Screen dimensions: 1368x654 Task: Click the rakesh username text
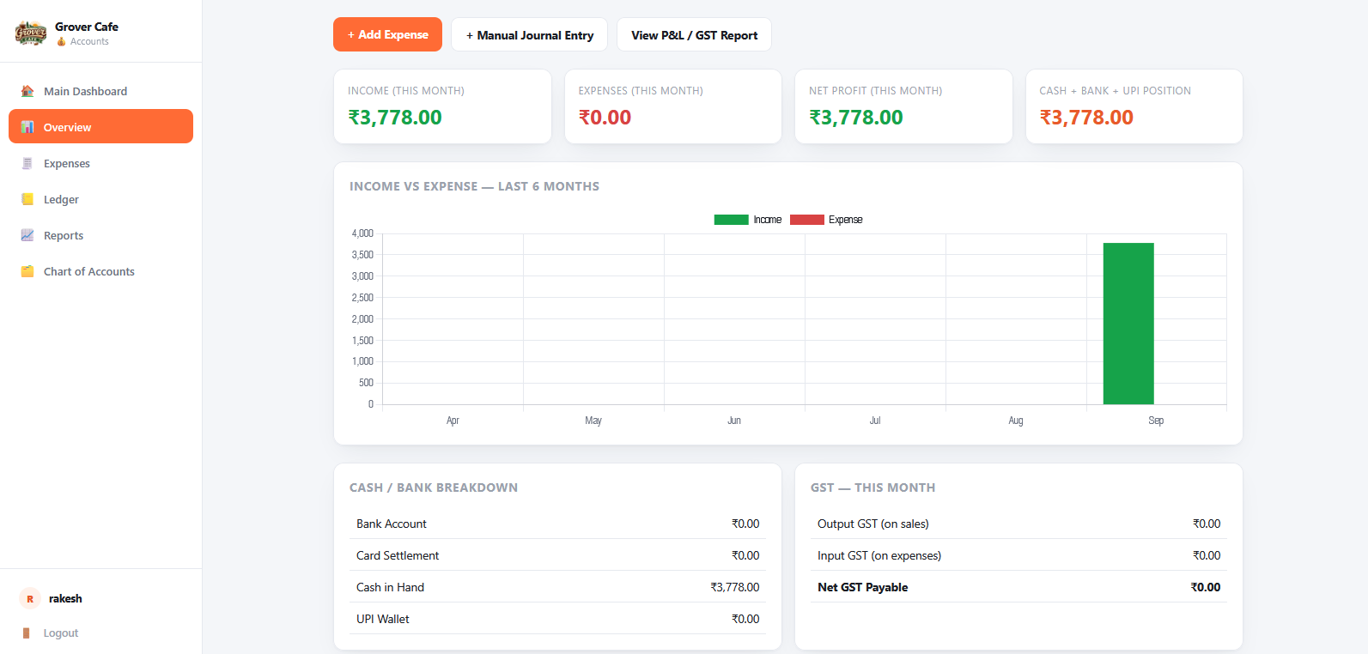click(x=65, y=599)
